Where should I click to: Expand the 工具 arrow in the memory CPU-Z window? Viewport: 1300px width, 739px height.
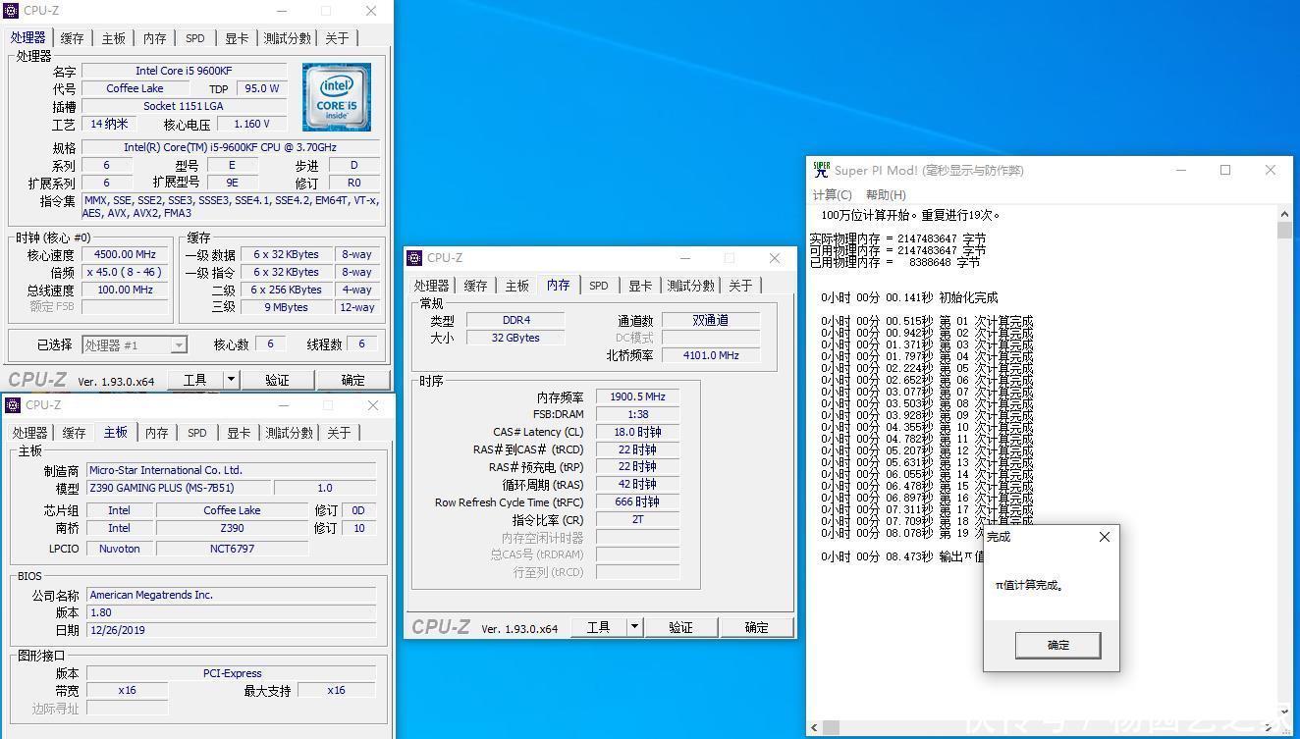(x=634, y=627)
